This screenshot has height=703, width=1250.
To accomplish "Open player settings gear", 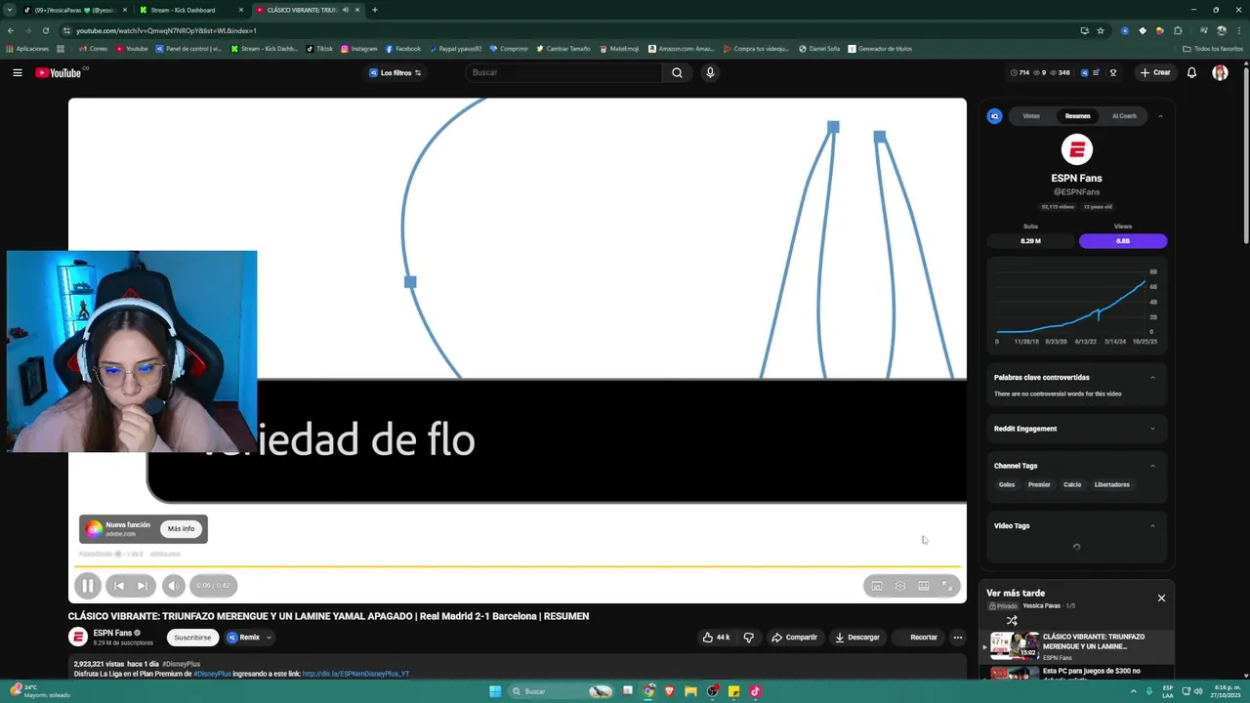I will click(x=900, y=586).
